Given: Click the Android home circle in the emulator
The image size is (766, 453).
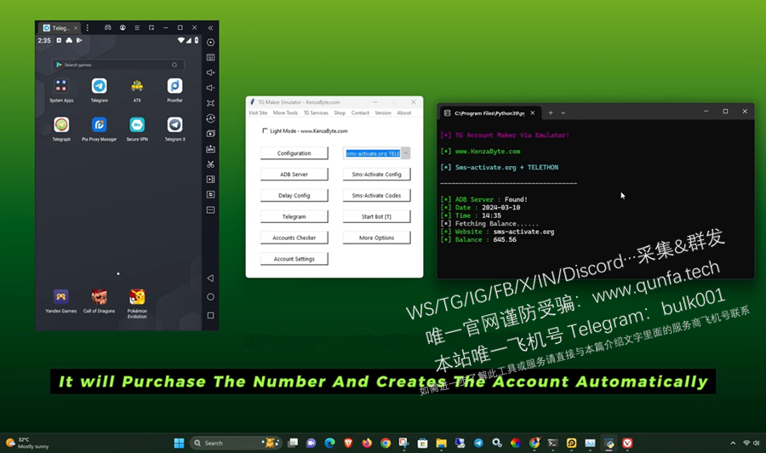Looking at the screenshot, I should tap(210, 296).
